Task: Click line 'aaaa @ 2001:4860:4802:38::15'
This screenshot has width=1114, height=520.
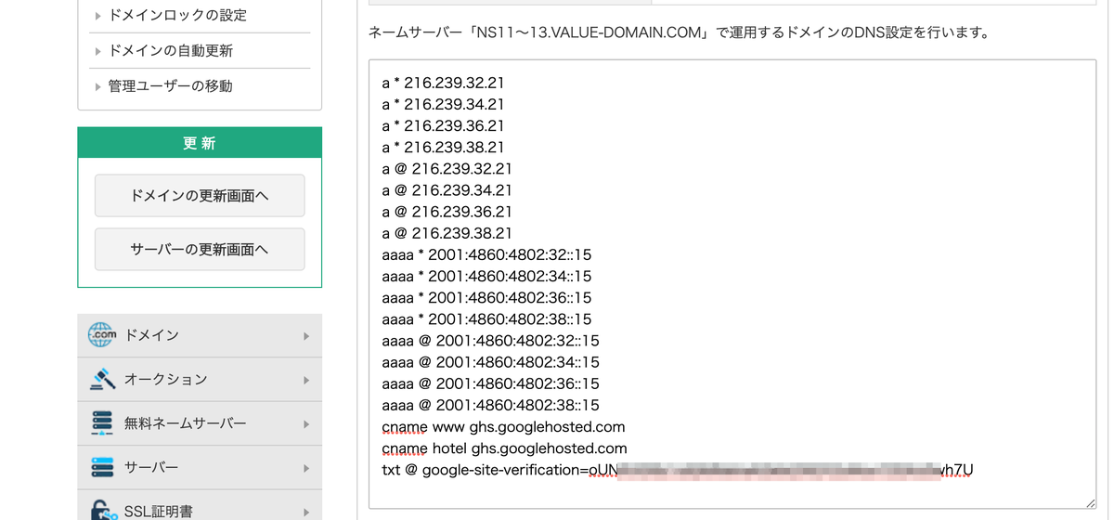Action: (490, 405)
